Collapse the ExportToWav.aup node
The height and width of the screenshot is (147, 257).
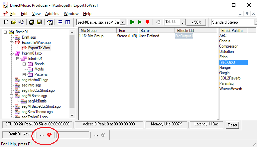(11, 43)
